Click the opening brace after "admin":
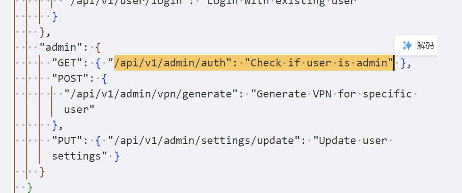 98,48
